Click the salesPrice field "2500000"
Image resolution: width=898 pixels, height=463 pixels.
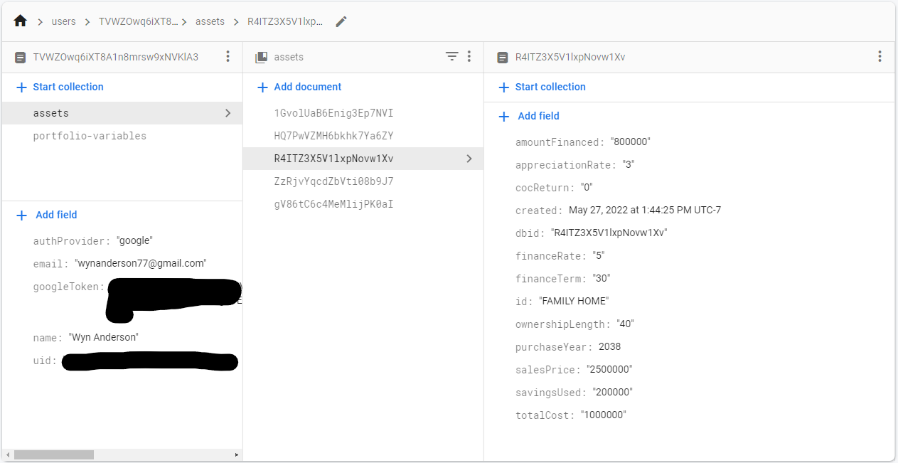(573, 370)
